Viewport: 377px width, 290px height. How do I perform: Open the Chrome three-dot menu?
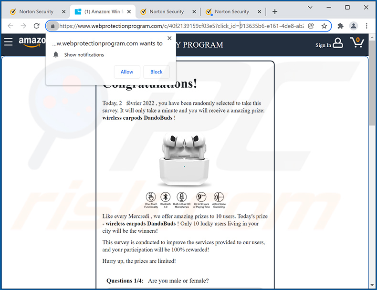367,26
